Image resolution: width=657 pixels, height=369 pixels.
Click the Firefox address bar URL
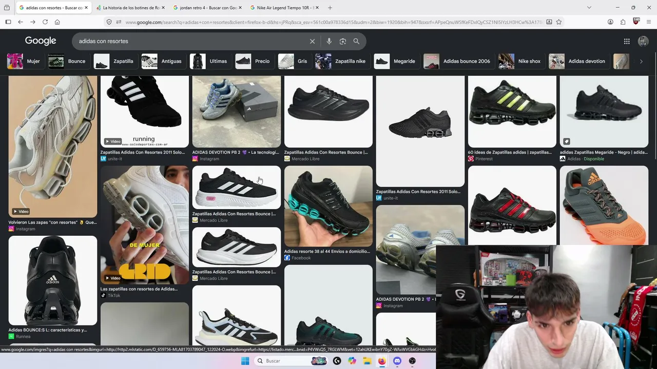click(334, 22)
